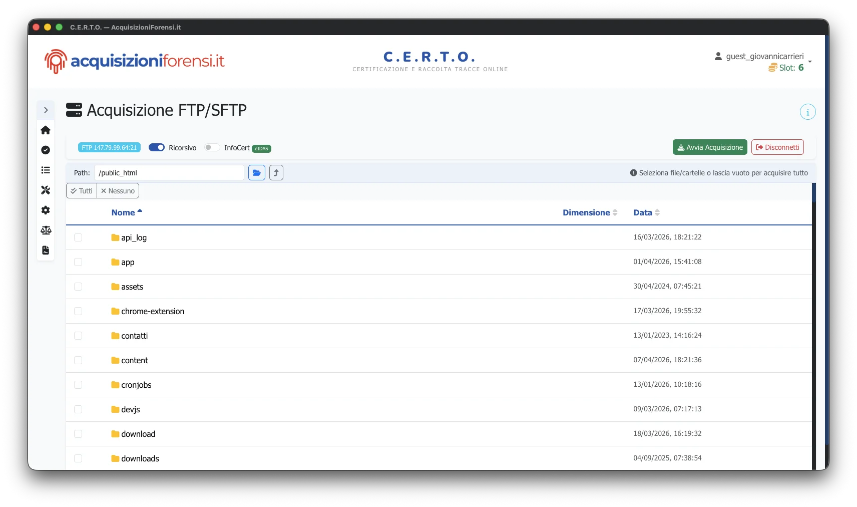Open the report document icon in the sidebar
Viewport: 857px width, 507px height.
46,250
